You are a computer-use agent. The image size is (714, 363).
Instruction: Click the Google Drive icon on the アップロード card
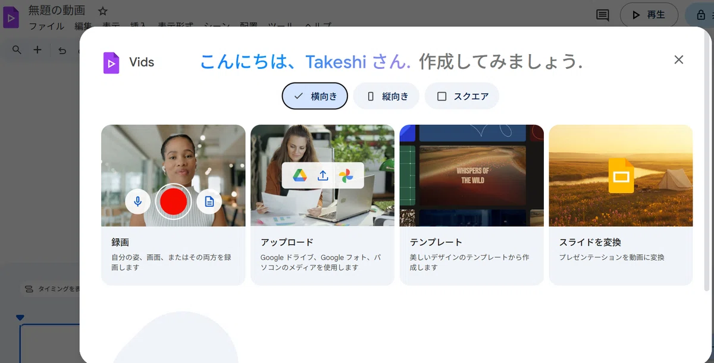[x=300, y=175]
